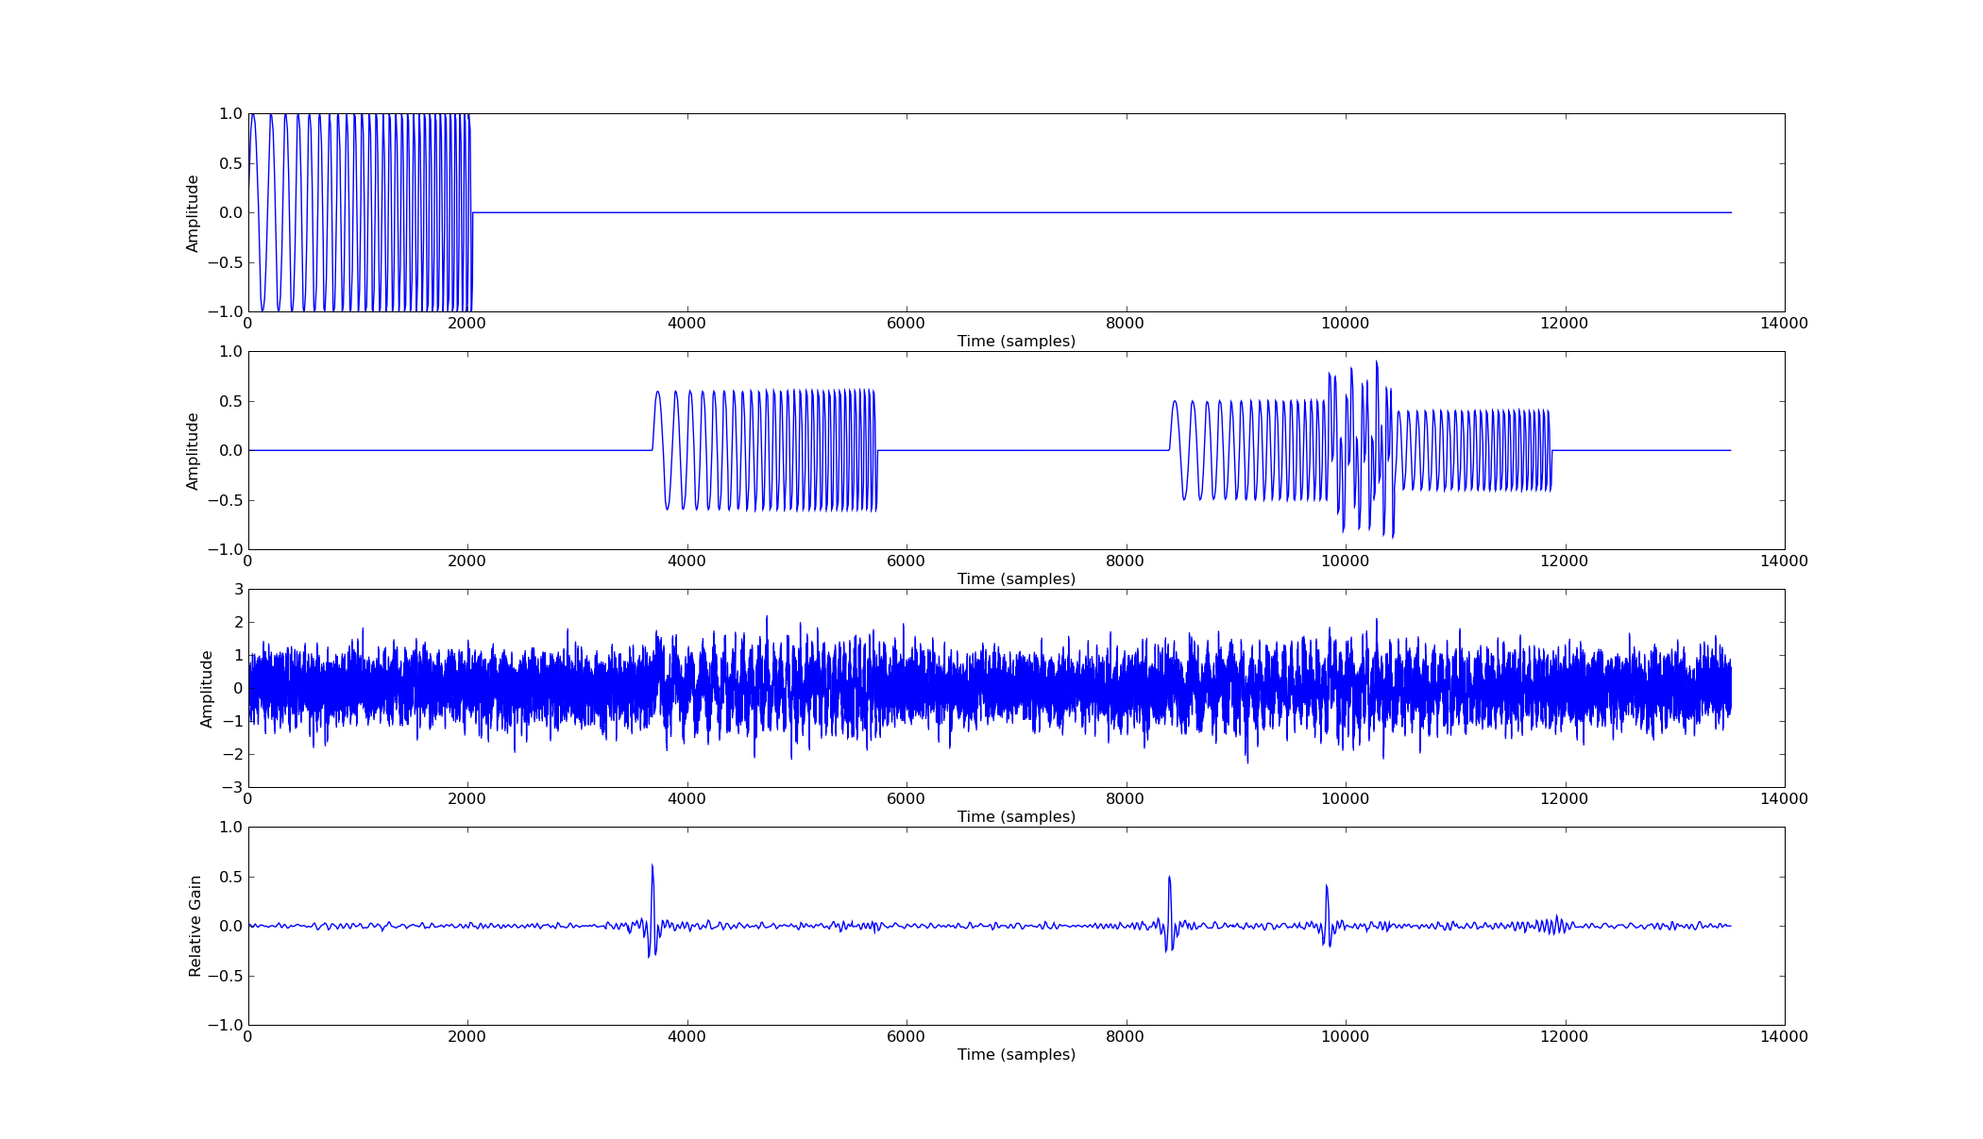1983x1139 pixels.
Task: Click the second subplot's Amplitude axis label
Action: [193, 450]
